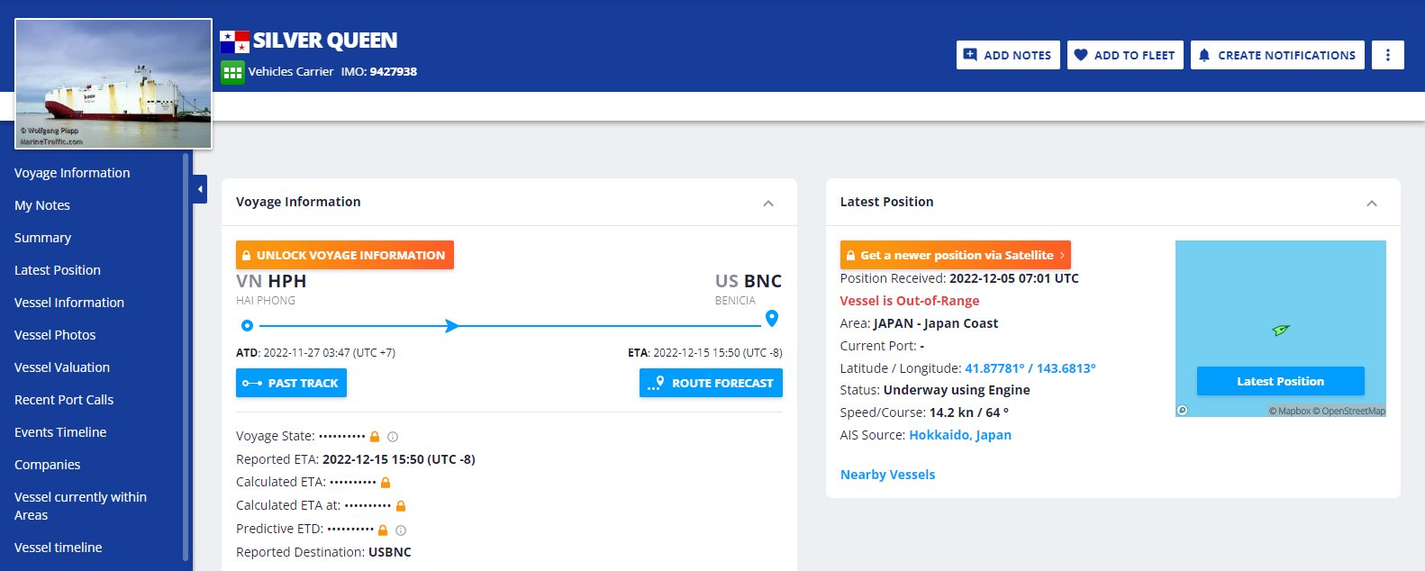Click the destination pin on route line

click(771, 319)
